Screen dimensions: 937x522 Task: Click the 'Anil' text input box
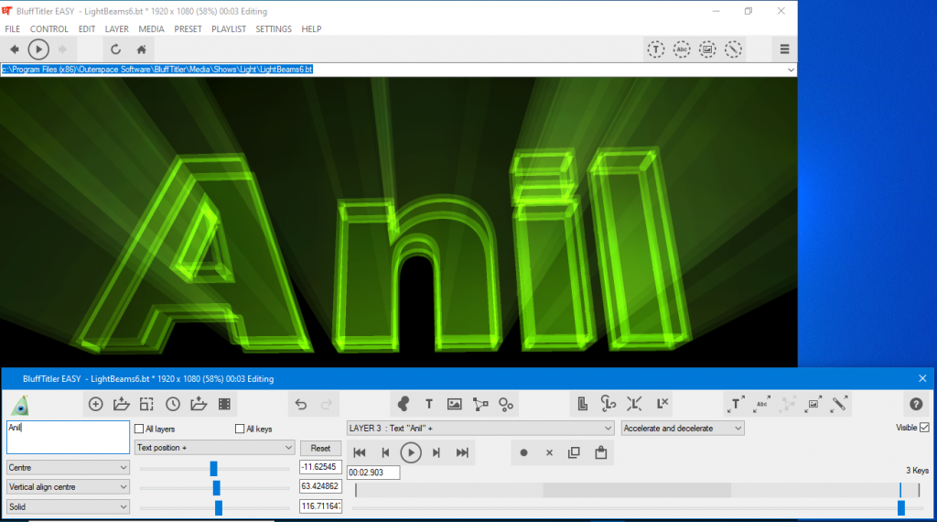68,437
